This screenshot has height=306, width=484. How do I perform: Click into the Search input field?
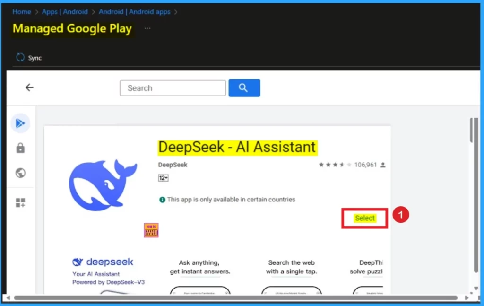tap(173, 88)
